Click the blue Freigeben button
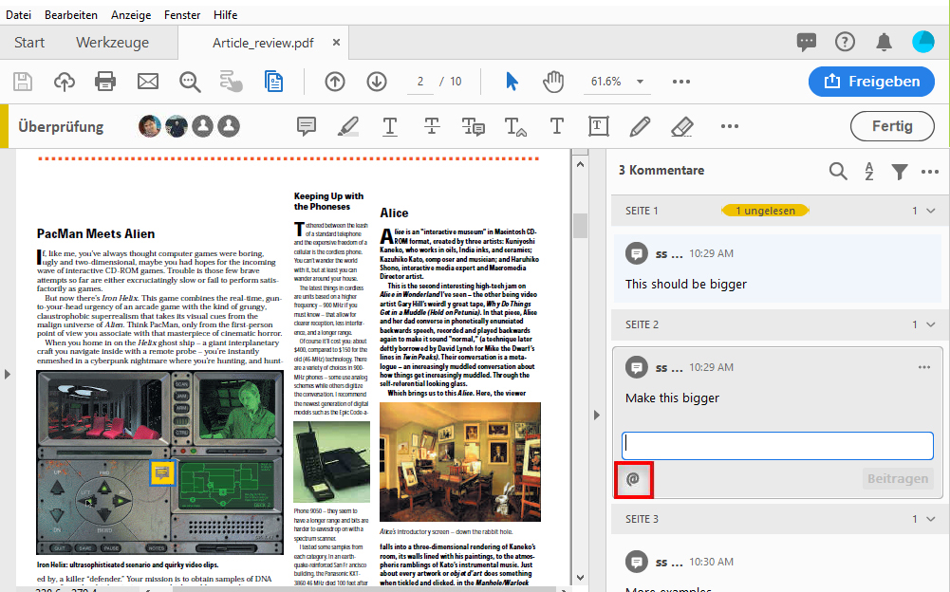950x592 pixels. (x=871, y=82)
